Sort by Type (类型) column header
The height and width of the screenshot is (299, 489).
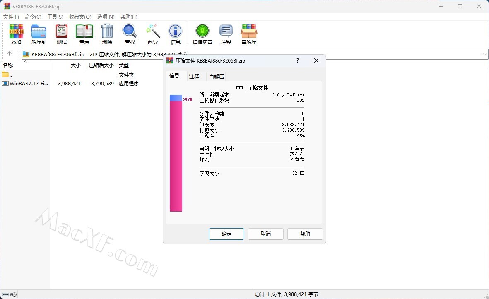coord(124,65)
